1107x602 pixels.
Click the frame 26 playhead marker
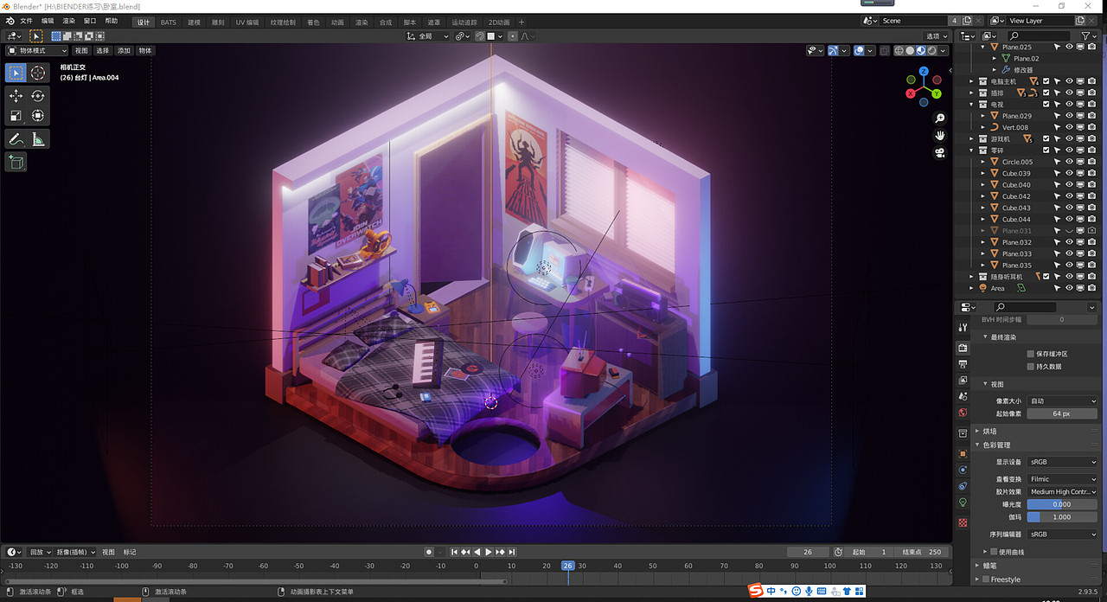tap(567, 566)
